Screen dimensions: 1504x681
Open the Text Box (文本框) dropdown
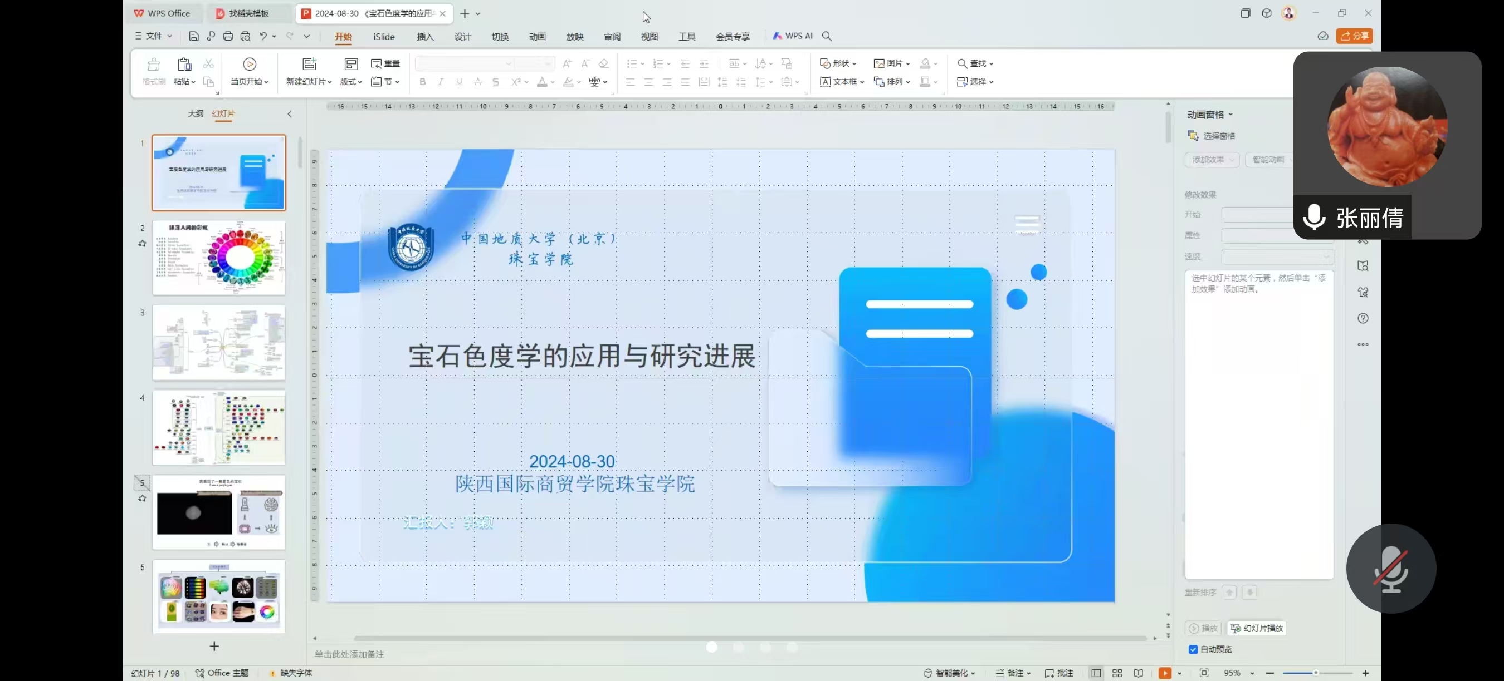pos(841,82)
